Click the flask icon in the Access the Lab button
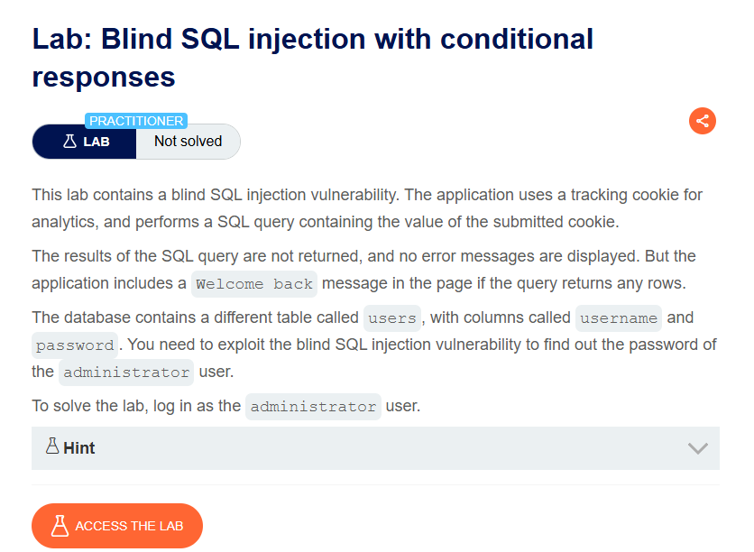The image size is (754, 552). coord(60,526)
